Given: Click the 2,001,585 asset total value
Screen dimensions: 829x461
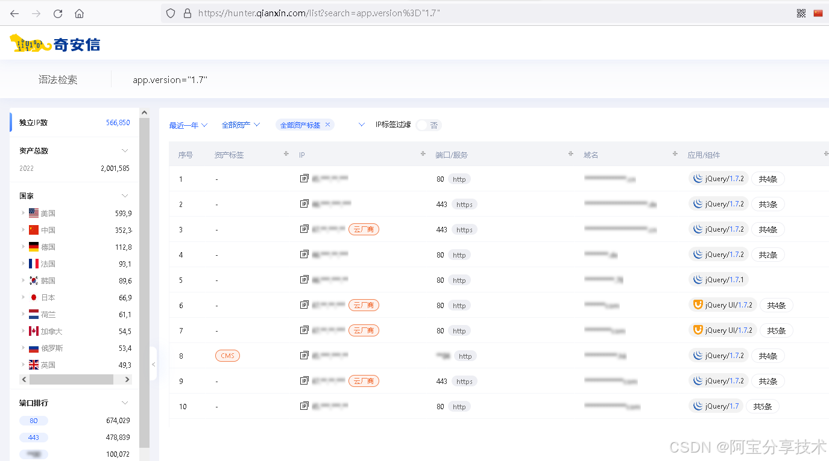Looking at the screenshot, I should tap(115, 169).
